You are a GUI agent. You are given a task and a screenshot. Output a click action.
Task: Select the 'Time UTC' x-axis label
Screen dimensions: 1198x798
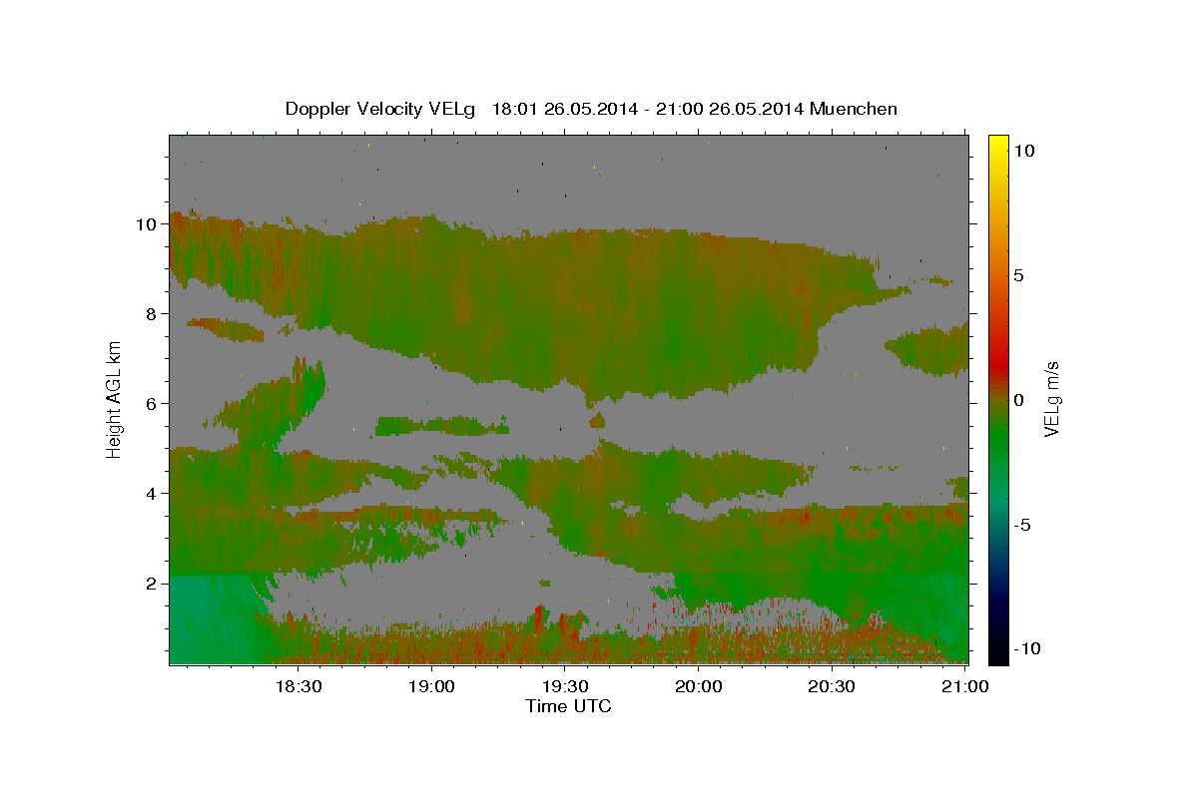568,706
